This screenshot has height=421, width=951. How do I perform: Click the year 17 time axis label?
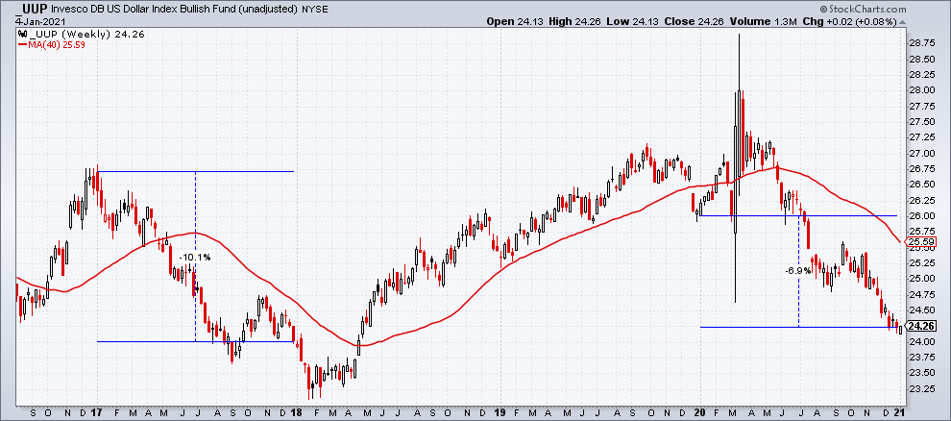pos(96,412)
